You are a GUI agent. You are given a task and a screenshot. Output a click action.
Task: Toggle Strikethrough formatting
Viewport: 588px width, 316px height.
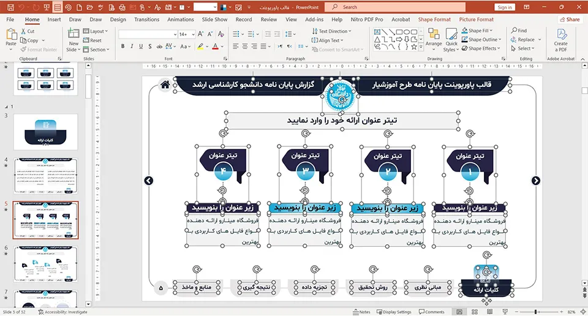click(159, 46)
